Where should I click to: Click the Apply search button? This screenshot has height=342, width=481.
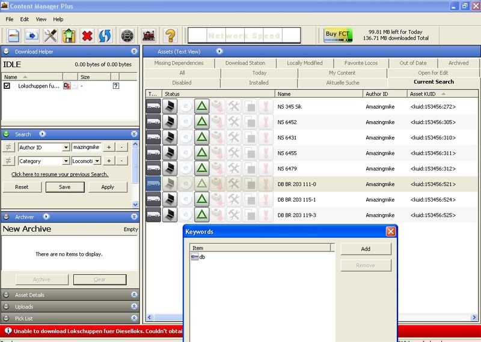point(108,187)
